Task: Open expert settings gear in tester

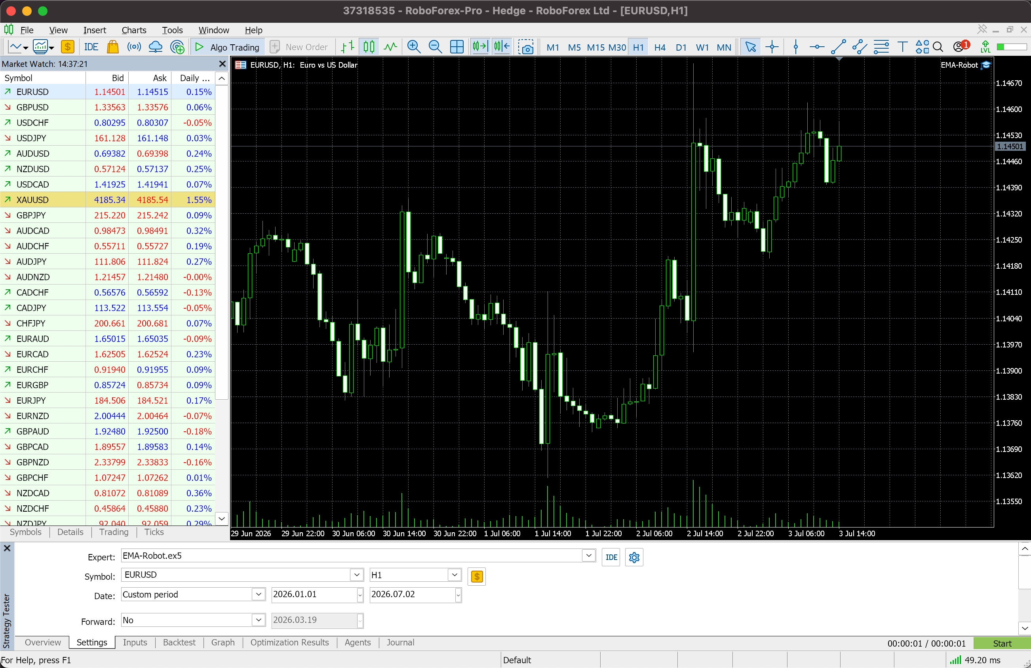Action: tap(634, 557)
